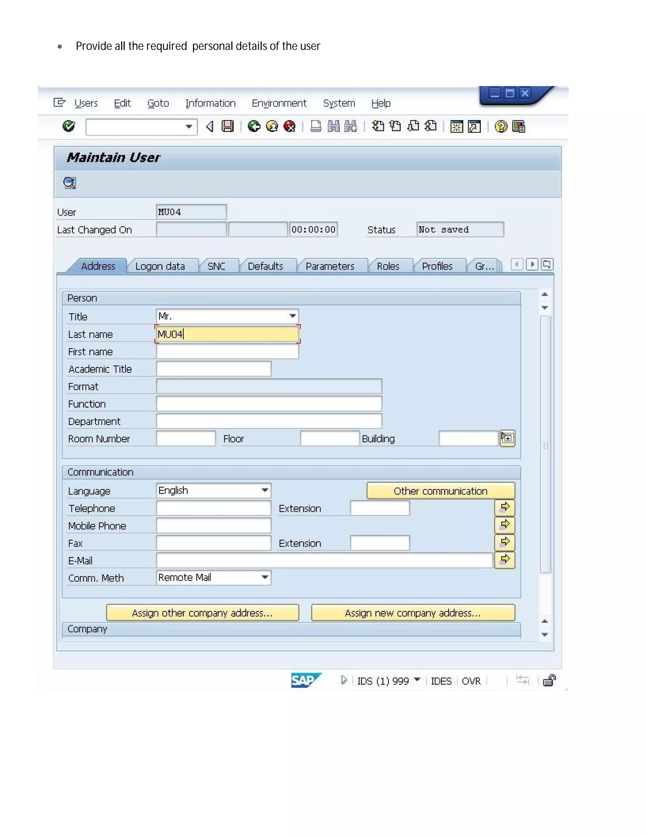Click the status bar transfer arrows icon
This screenshot has height=836, width=646.
tap(523, 680)
